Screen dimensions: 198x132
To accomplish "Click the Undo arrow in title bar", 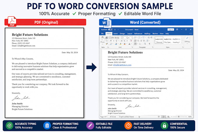I will pyautogui.click(x=115, y=29).
